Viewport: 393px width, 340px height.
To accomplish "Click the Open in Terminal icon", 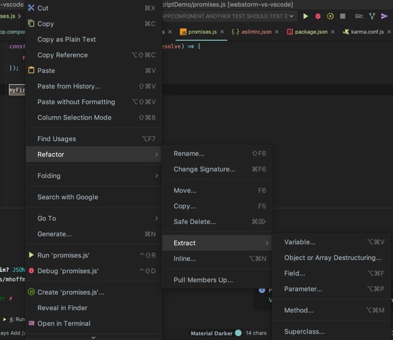I will 31,323.
